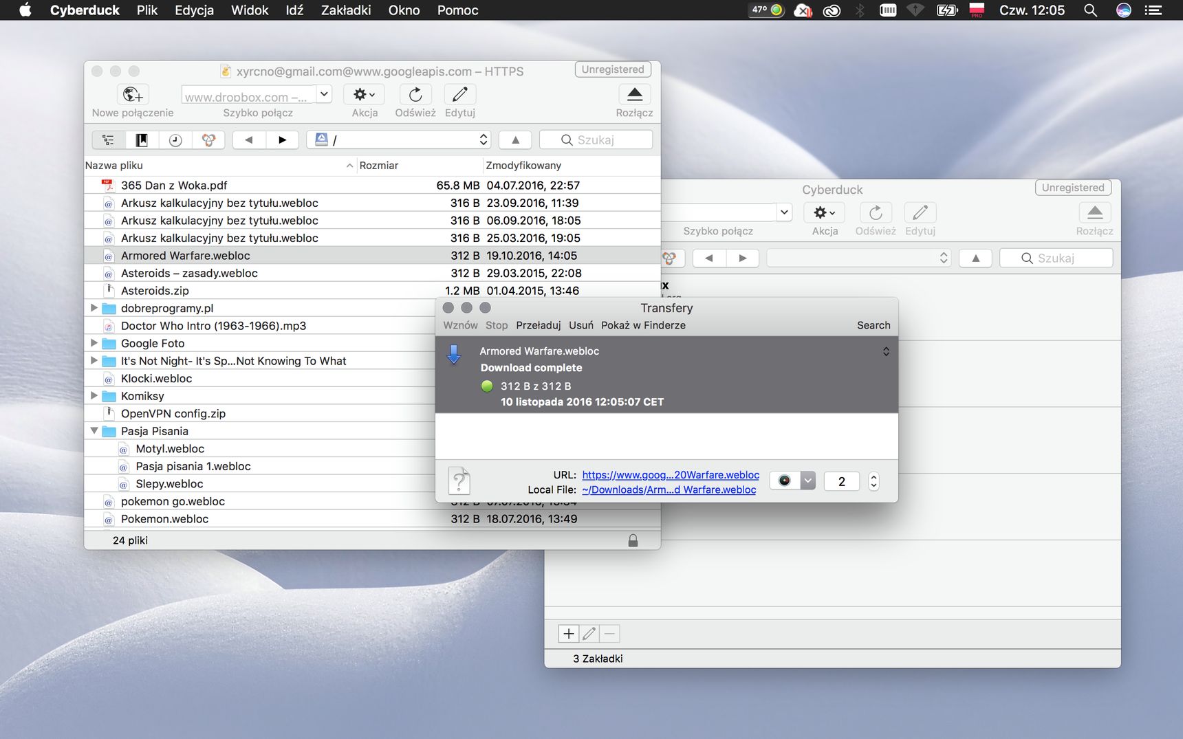Collapse the Pasja Pisania folder

coord(94,431)
